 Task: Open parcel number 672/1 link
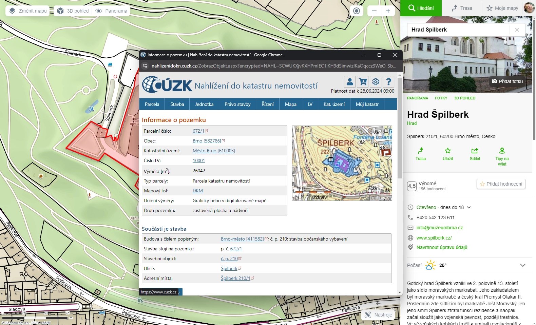(x=198, y=131)
